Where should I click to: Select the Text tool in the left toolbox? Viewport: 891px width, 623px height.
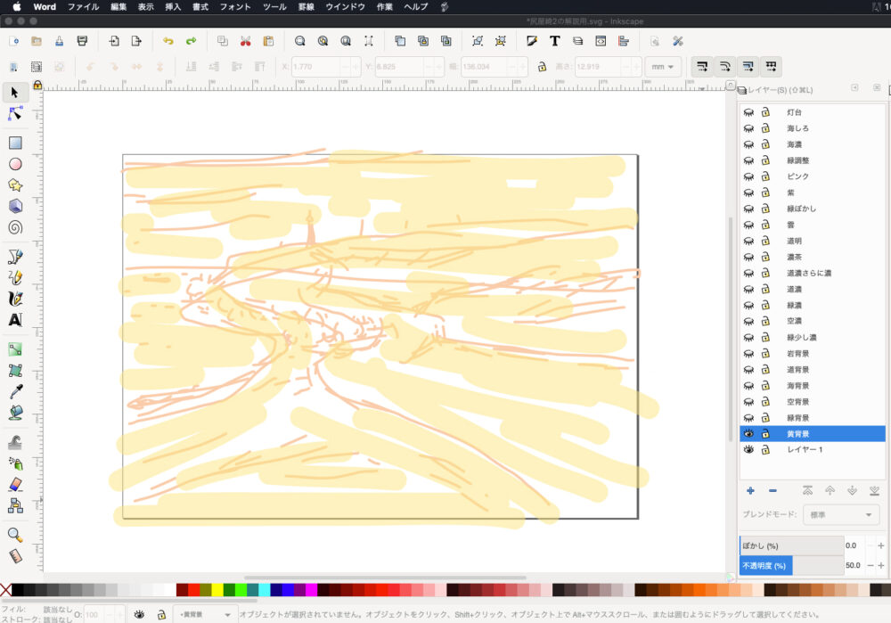(15, 320)
